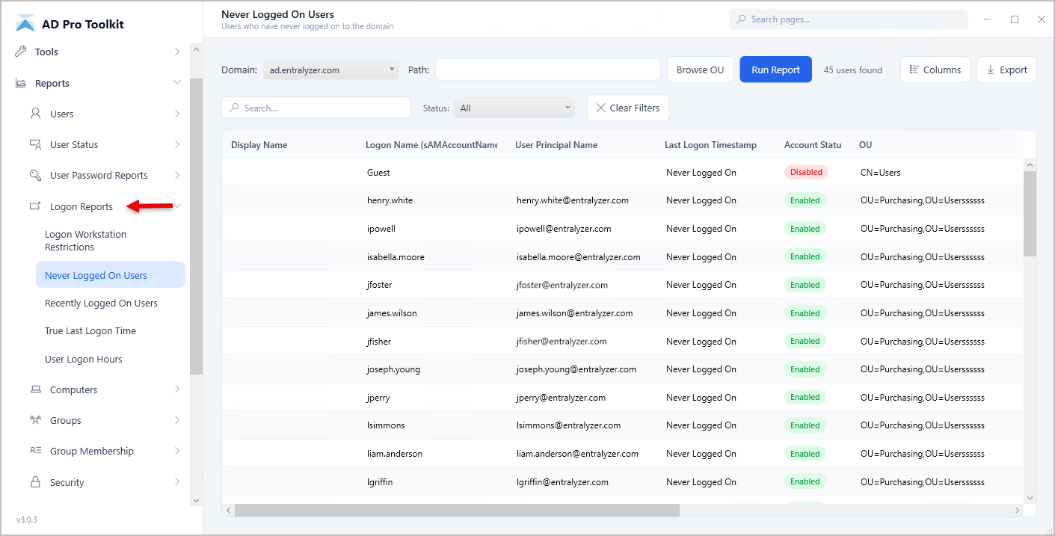
Task: Open Security using its padlock icon
Action: click(37, 481)
